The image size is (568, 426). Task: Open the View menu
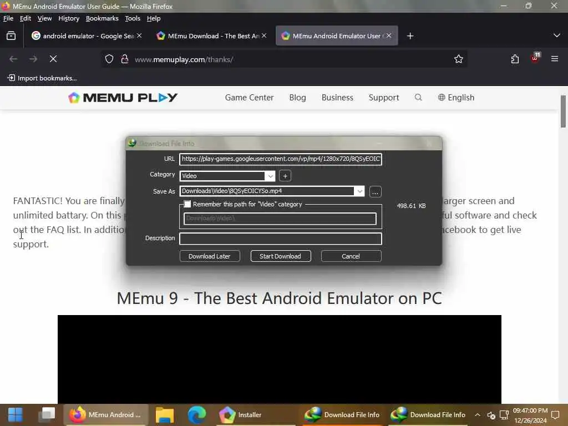click(44, 18)
